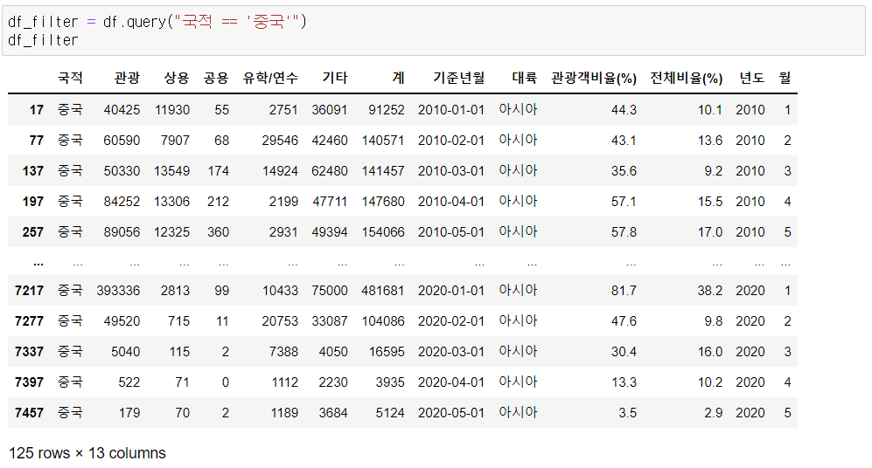Click the 계 value 140571
Screen dimensions: 872x468
[x=383, y=141]
